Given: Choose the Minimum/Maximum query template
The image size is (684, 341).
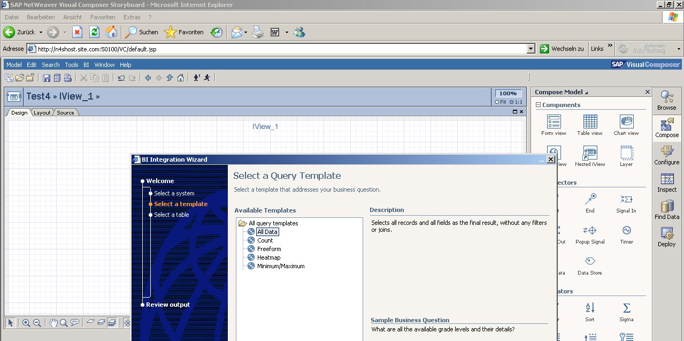Looking at the screenshot, I should pos(280,266).
